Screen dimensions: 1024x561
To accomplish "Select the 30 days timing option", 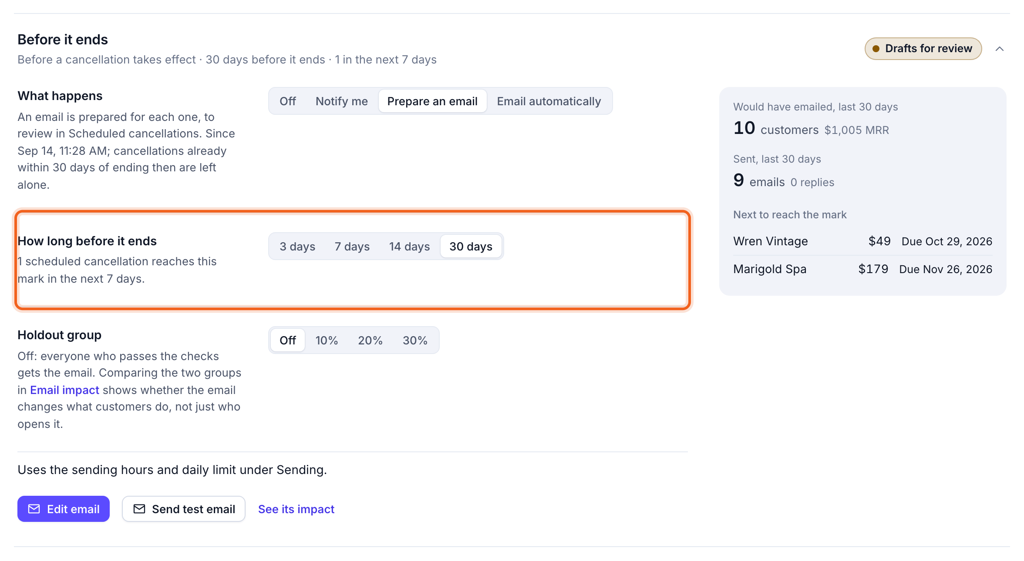I will pyautogui.click(x=471, y=247).
